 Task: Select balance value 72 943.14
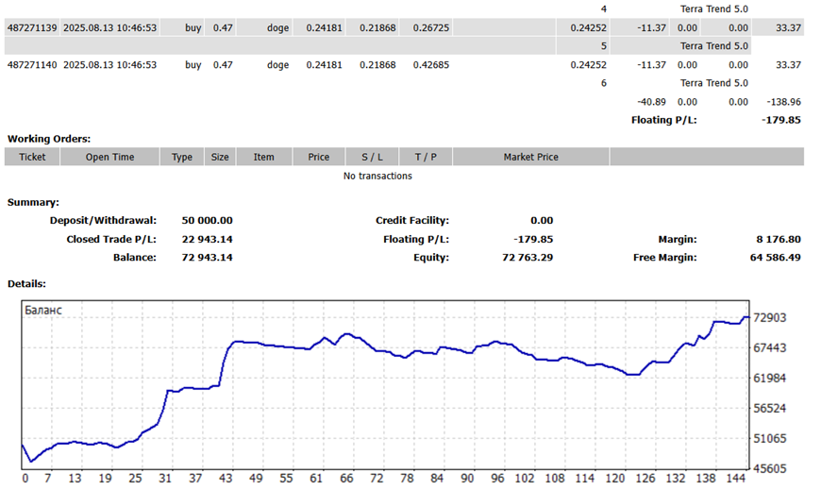click(x=207, y=258)
